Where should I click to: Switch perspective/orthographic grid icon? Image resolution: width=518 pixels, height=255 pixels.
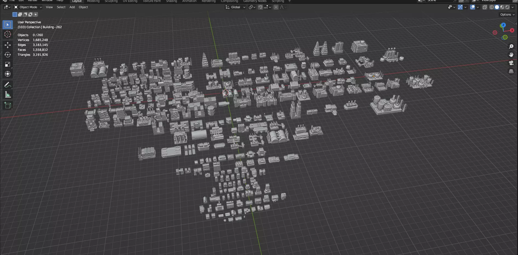(511, 71)
